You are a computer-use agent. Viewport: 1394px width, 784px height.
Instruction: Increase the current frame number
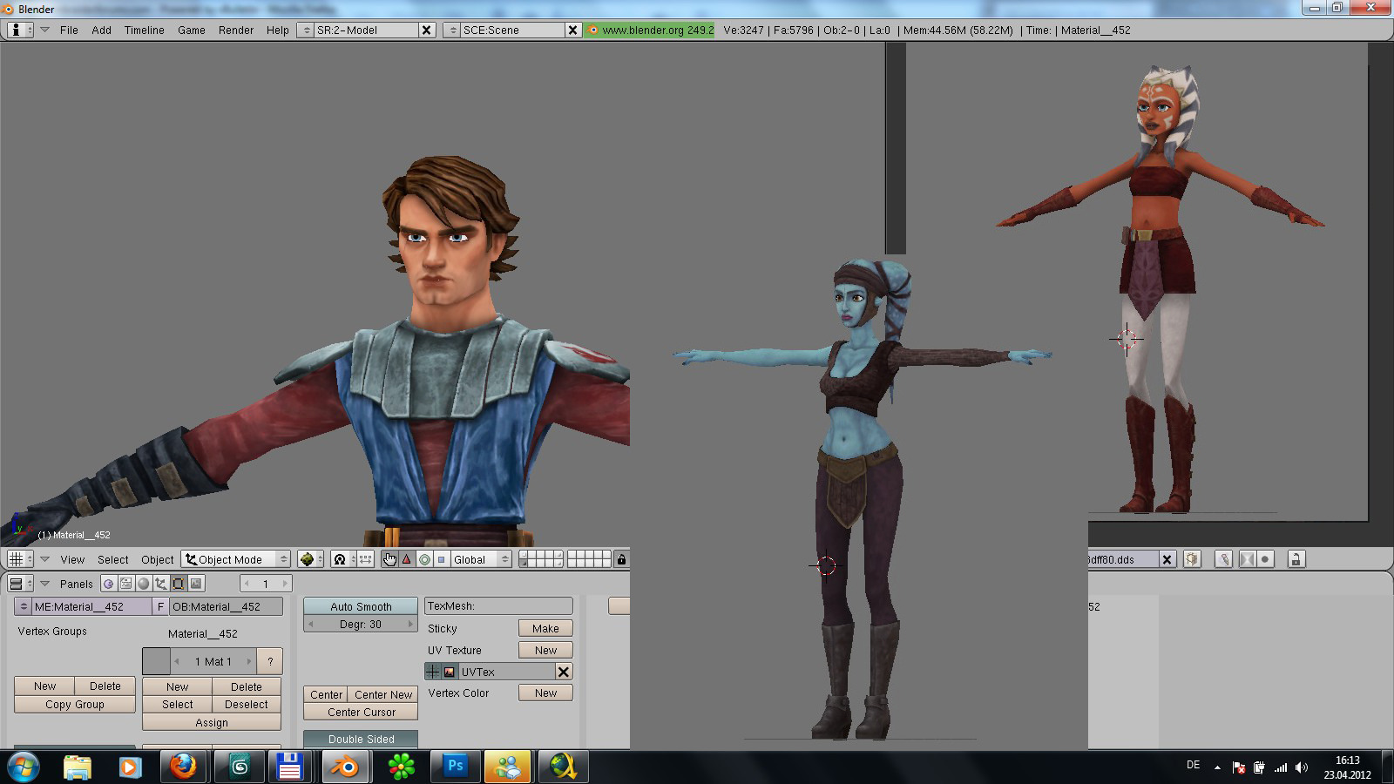click(285, 584)
